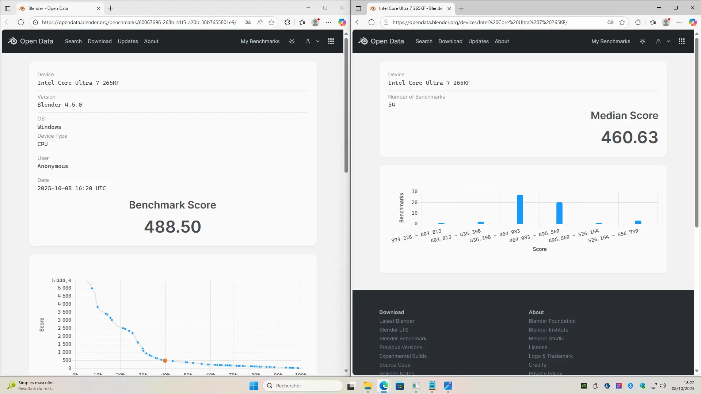Viewport: 701px width, 394px height.
Task: Click the 464.983 - 495.569 histogram bar
Action: click(559, 213)
